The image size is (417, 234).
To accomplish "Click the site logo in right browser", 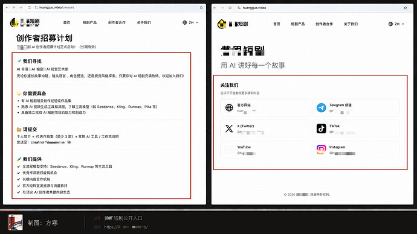I will 233,24.
